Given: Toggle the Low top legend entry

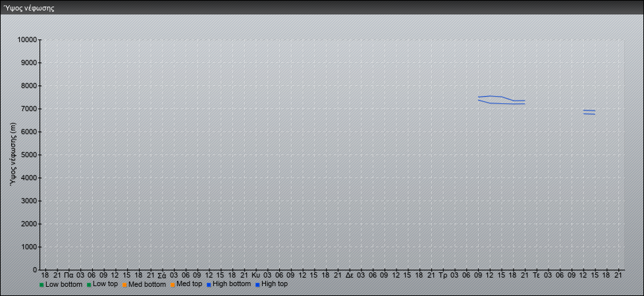Looking at the screenshot, I should point(102,284).
